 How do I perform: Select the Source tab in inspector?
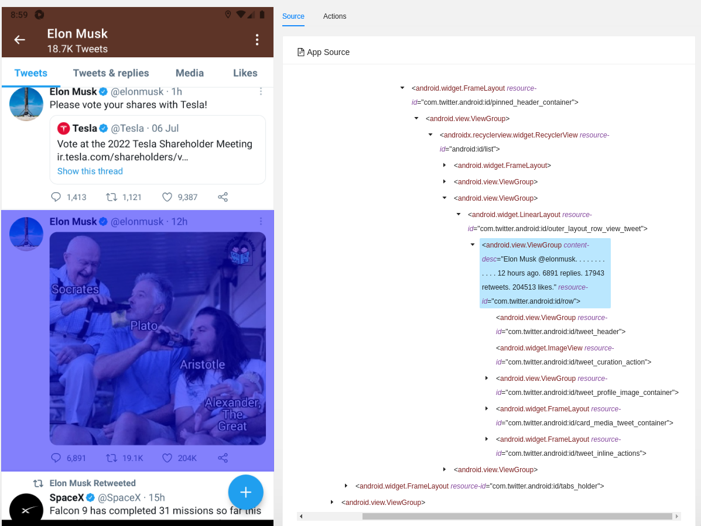click(293, 16)
